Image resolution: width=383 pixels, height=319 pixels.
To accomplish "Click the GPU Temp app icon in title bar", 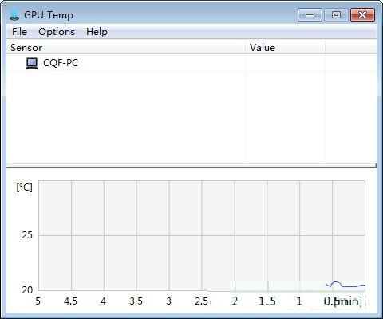I will pos(14,15).
